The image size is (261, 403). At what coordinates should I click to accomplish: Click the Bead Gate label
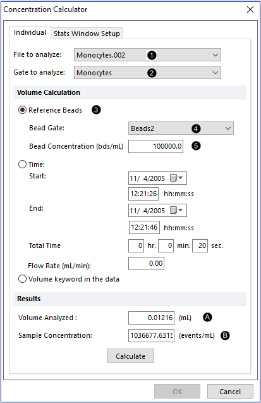[47, 128]
